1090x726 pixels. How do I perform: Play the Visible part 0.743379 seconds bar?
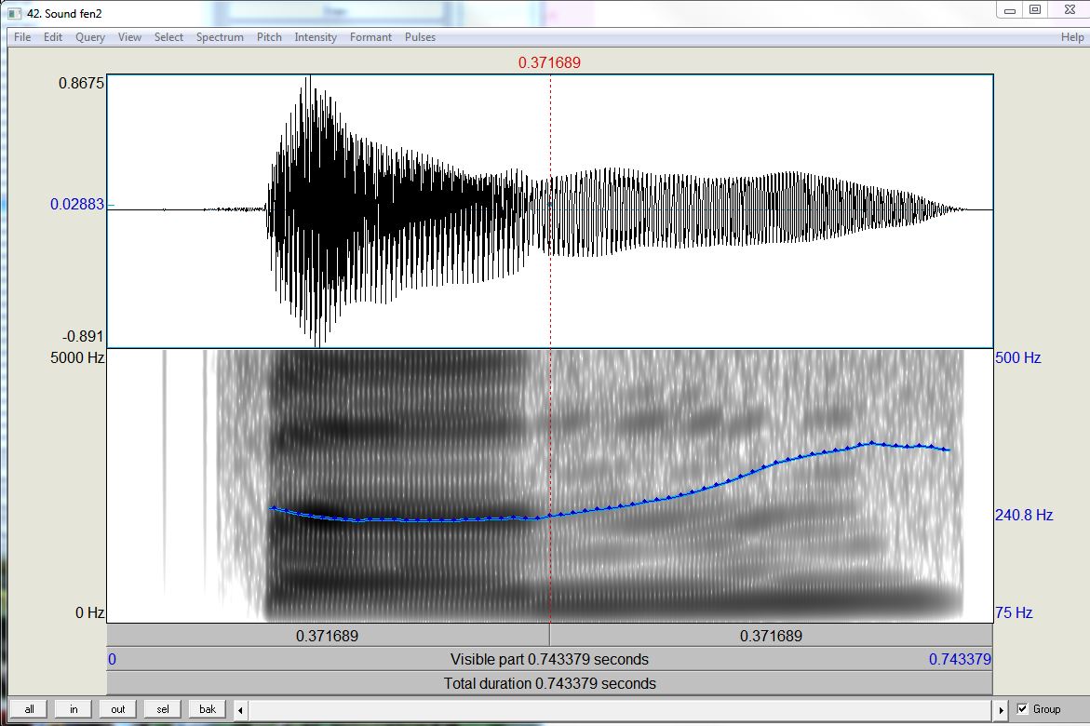click(549, 659)
